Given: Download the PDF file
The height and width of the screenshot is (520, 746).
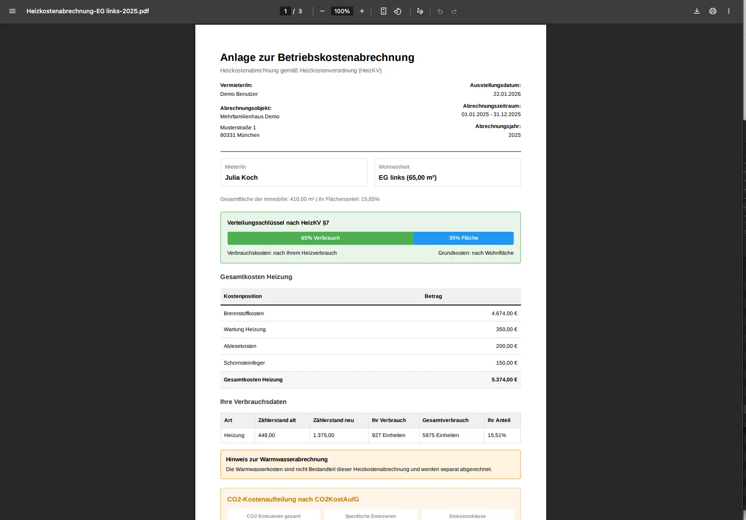Looking at the screenshot, I should coord(697,11).
